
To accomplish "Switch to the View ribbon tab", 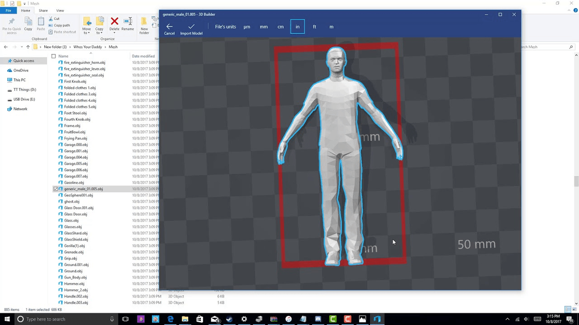I will point(60,10).
